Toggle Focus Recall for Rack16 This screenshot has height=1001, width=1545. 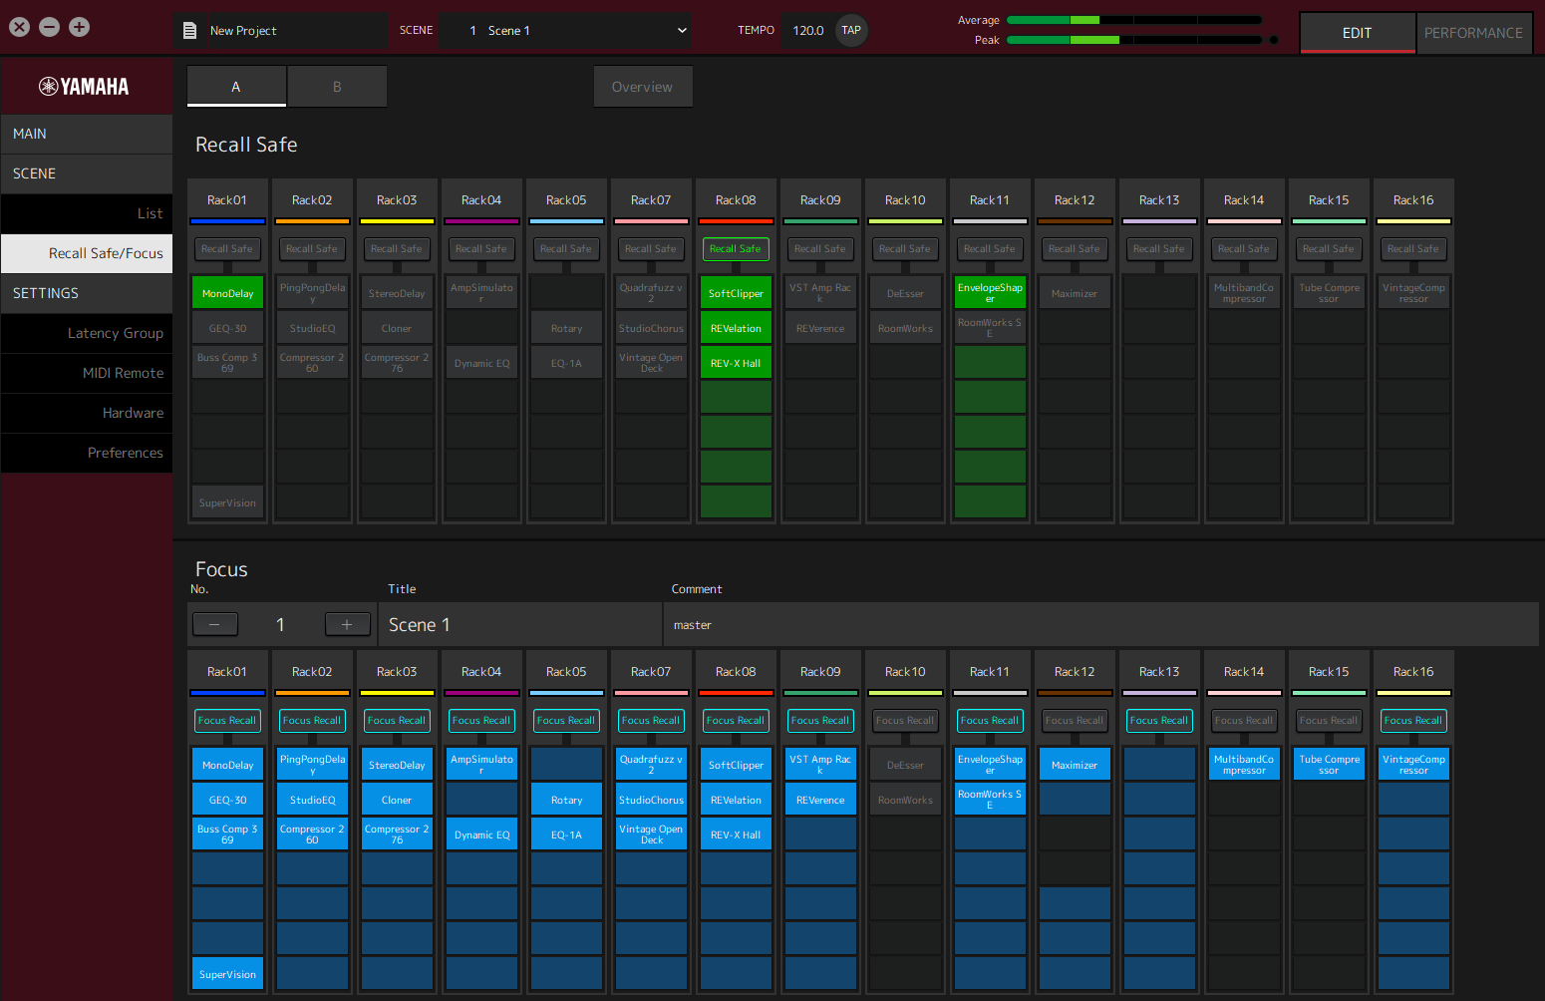[x=1413, y=720]
